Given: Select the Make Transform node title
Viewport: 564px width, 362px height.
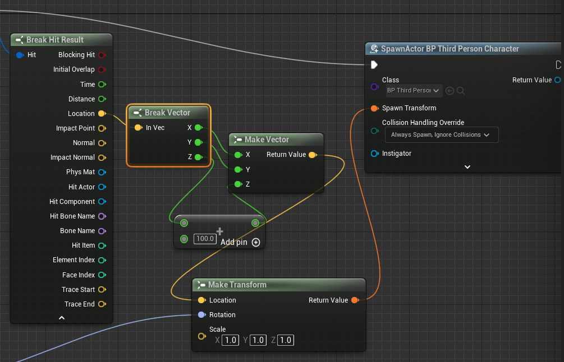Looking at the screenshot, I should click(237, 285).
